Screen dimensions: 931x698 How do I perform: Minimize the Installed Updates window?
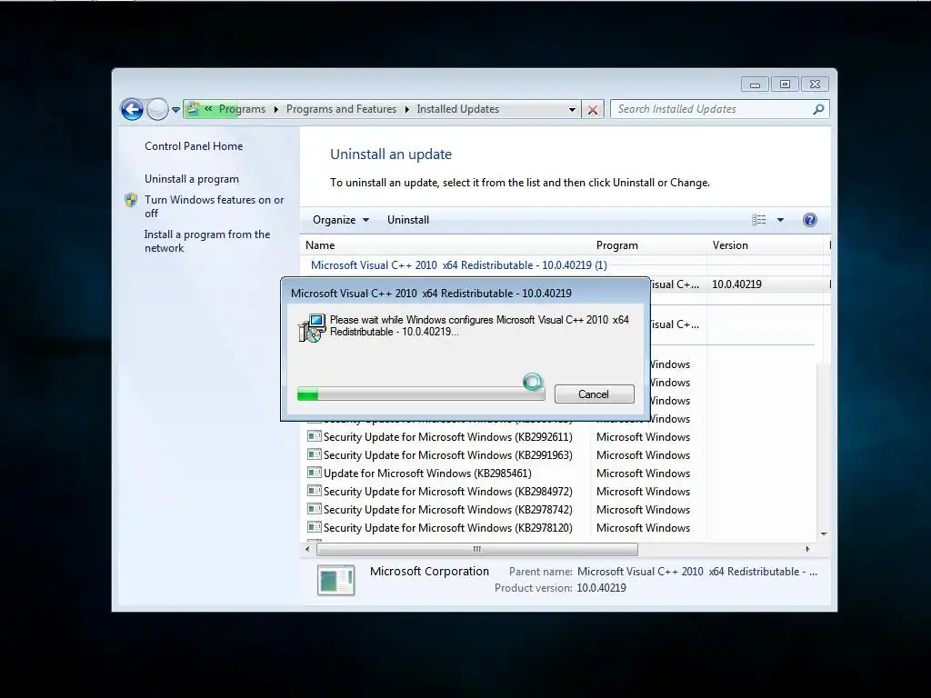tap(755, 85)
